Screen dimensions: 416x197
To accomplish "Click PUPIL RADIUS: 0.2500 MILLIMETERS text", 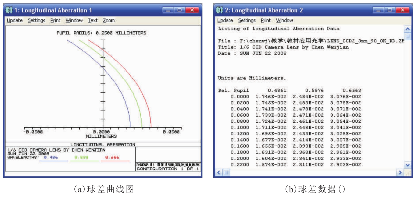I will point(101,33).
